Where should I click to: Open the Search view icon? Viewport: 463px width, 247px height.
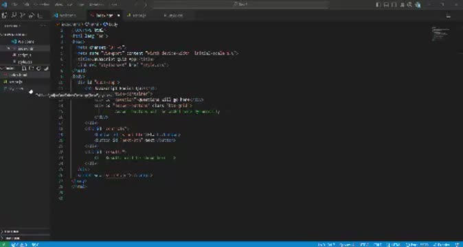(x=14, y=15)
